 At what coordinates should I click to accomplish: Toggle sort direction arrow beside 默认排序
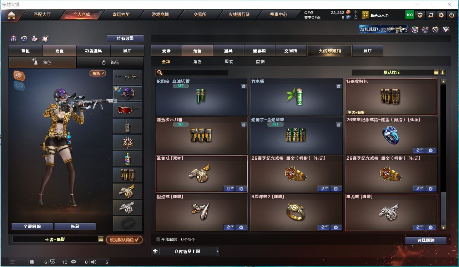pyautogui.click(x=443, y=72)
